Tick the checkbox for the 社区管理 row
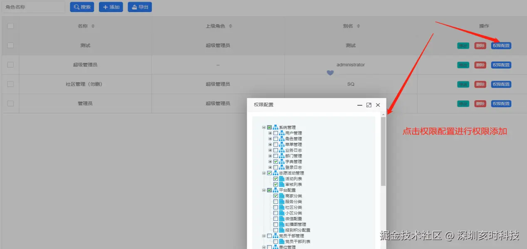The width and height of the screenshot is (527, 249). click(x=10, y=84)
